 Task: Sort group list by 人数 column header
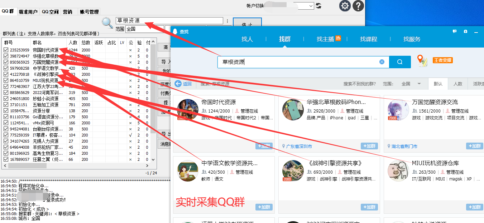click(x=73, y=43)
